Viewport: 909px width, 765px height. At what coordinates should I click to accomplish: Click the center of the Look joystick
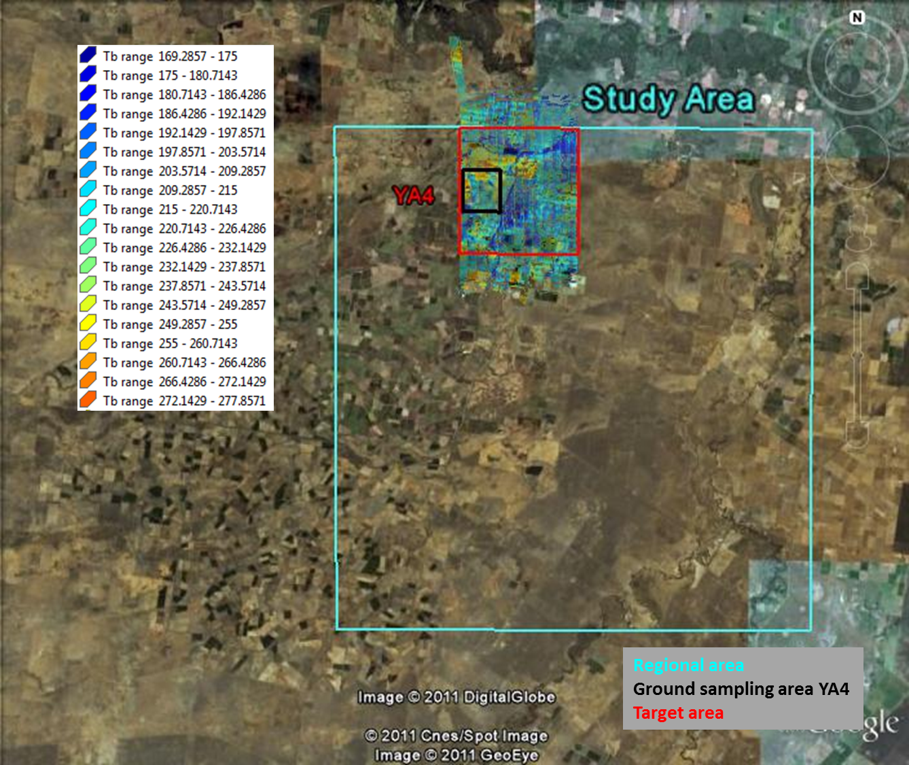click(857, 65)
